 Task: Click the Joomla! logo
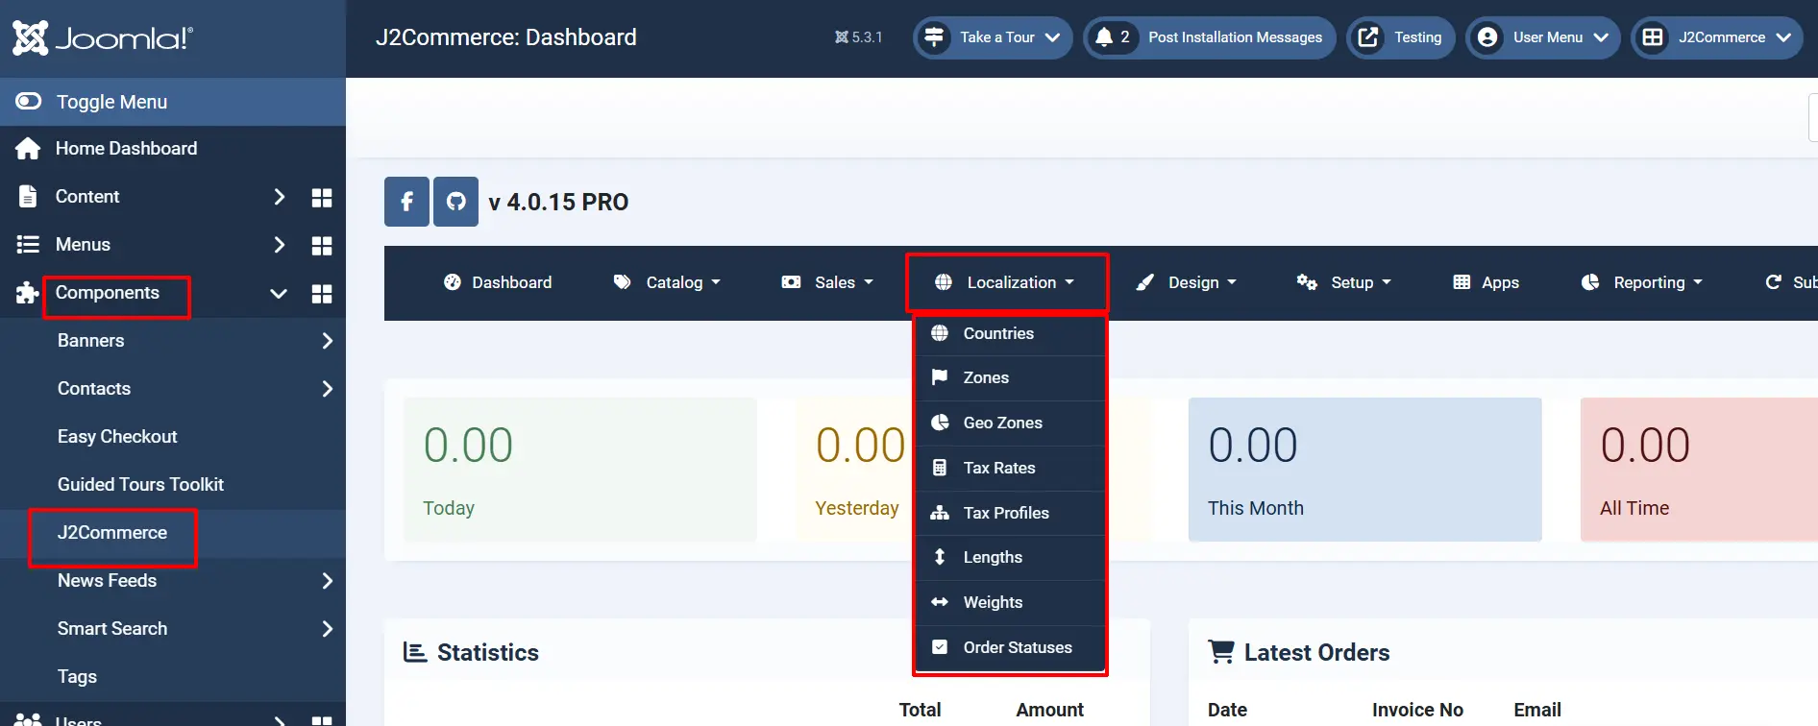pyautogui.click(x=103, y=38)
